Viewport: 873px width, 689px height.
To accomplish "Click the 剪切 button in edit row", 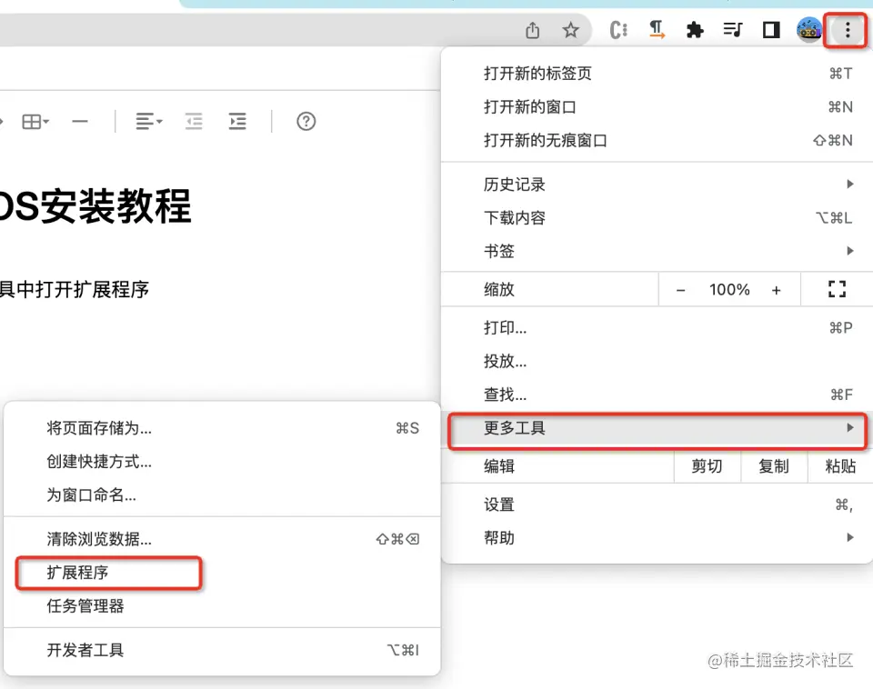I will click(707, 466).
